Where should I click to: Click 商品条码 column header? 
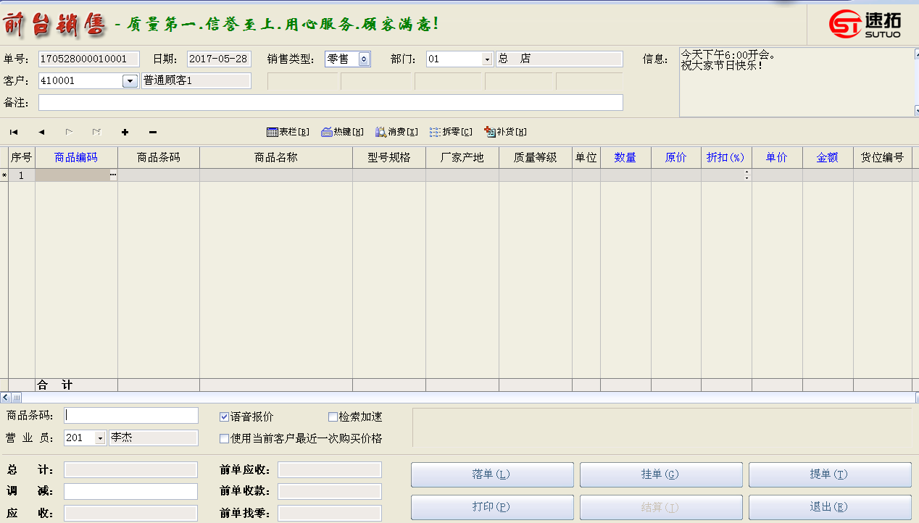(159, 157)
